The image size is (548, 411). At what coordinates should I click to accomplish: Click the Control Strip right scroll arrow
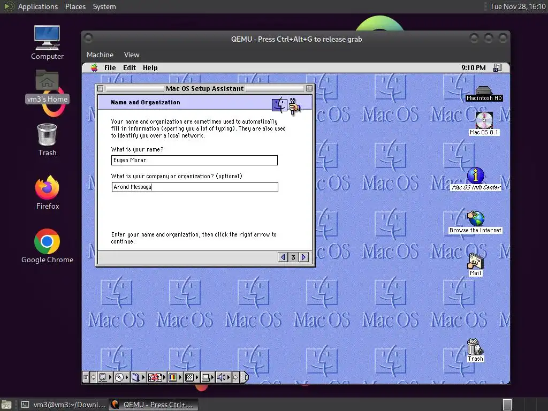tap(235, 377)
